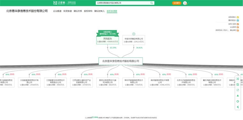
Task: Click the edit/export icon in the side toolbar
Action: [x=238, y=84]
